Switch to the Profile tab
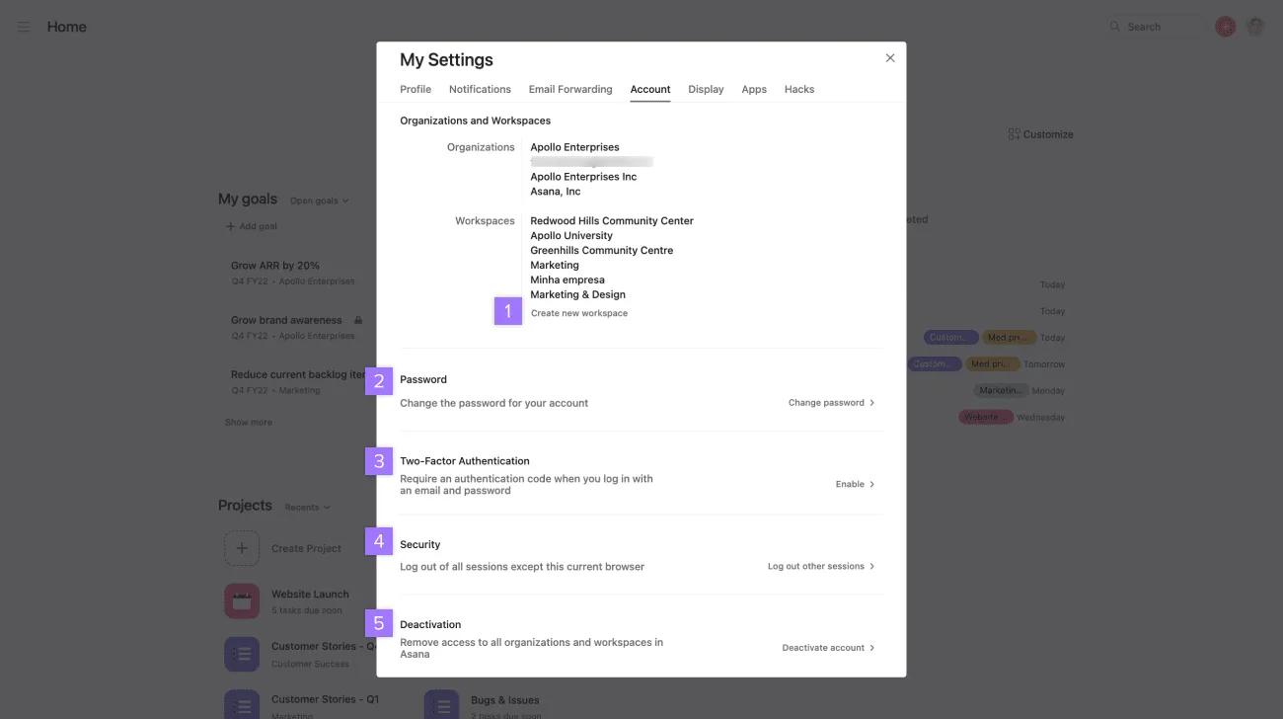This screenshot has width=1283, height=719. point(415,89)
